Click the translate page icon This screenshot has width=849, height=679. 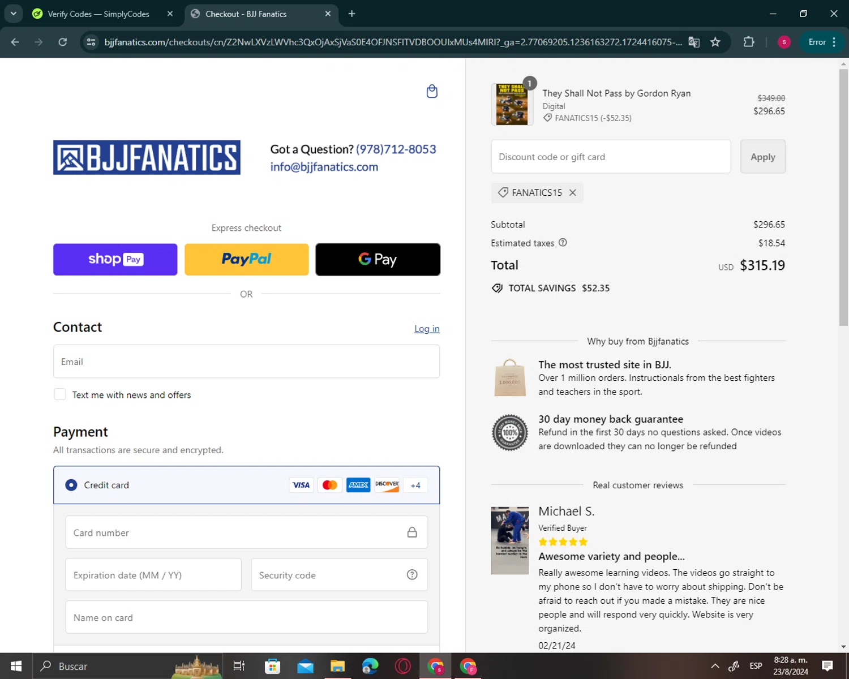coord(694,42)
